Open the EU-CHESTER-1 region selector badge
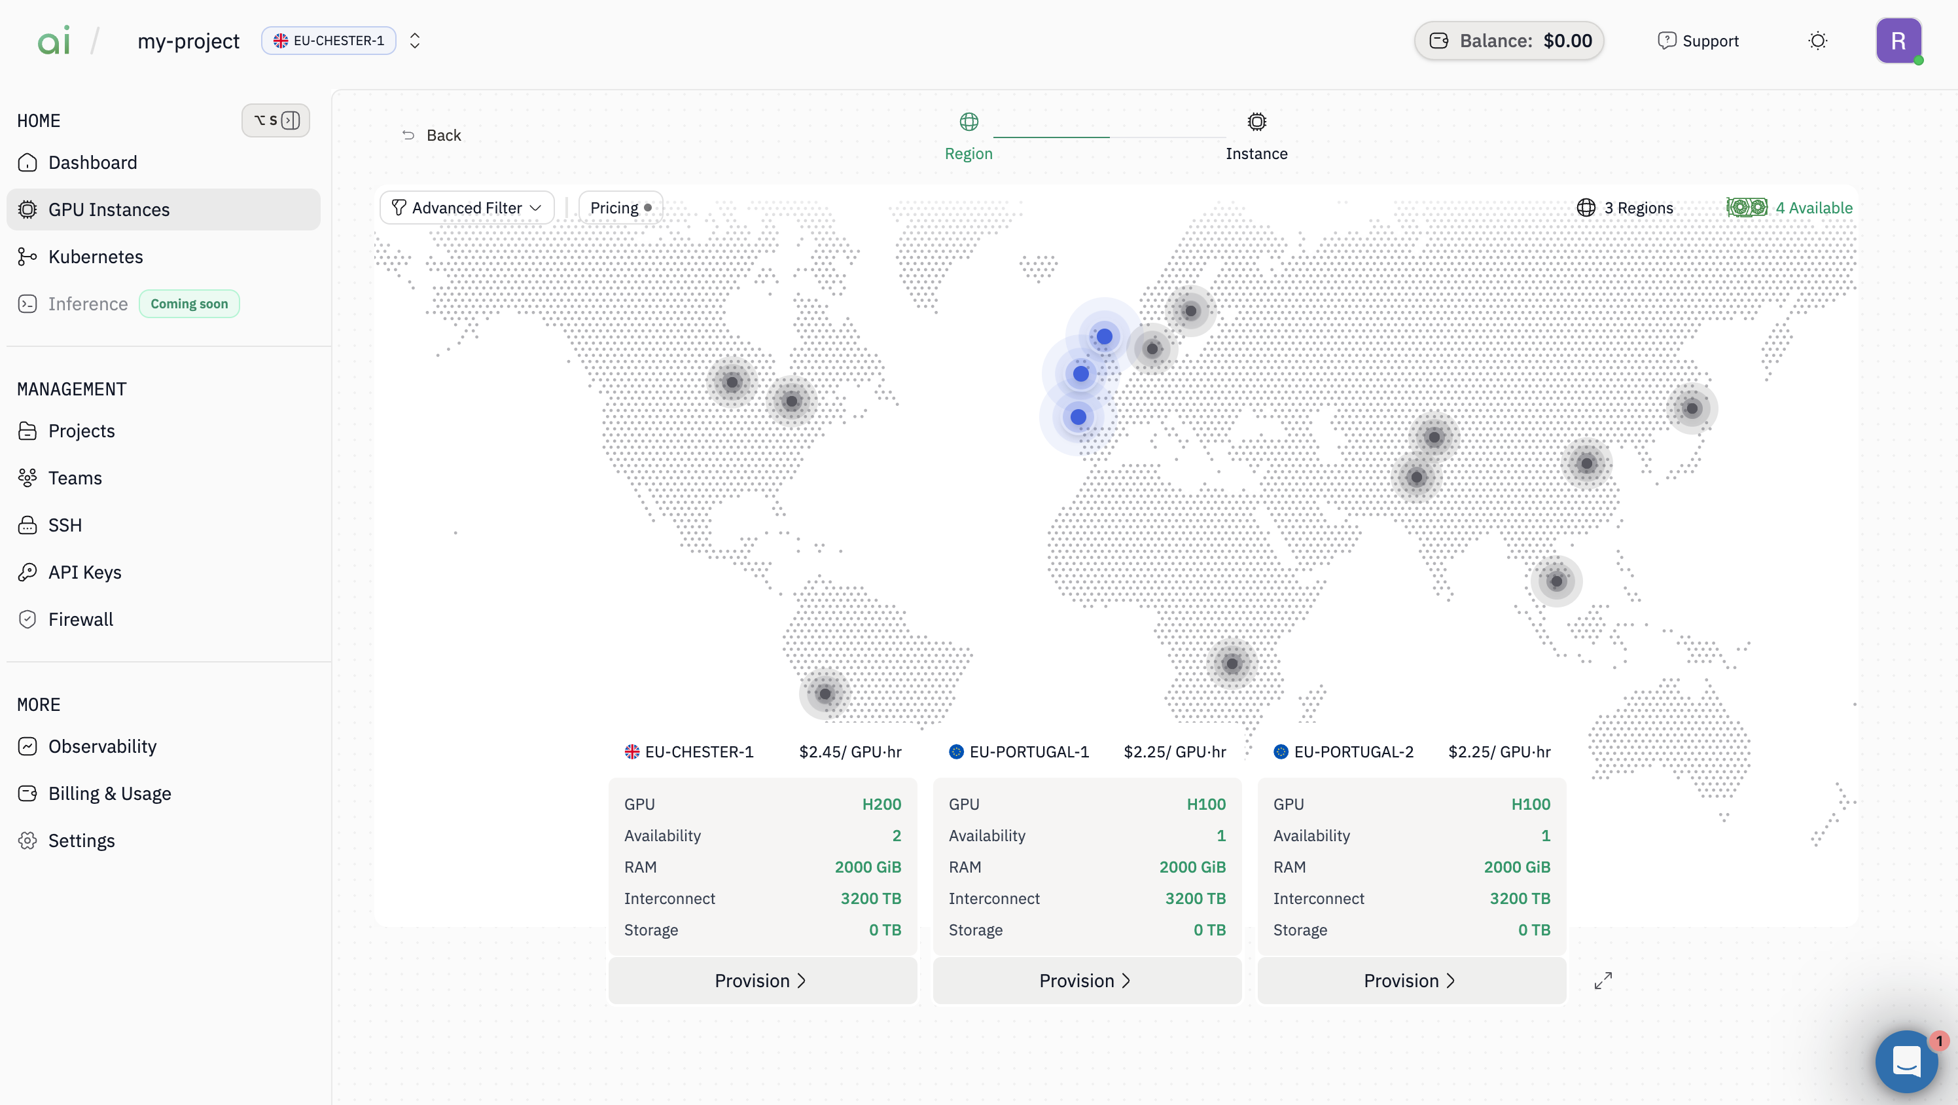Viewport: 1958px width, 1105px height. tap(329, 41)
